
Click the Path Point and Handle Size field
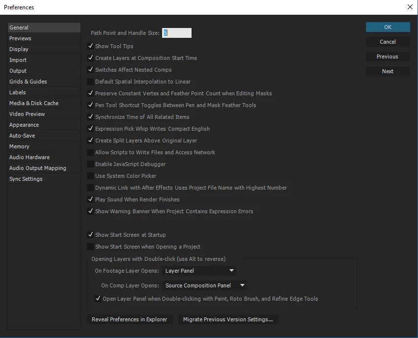coord(176,33)
